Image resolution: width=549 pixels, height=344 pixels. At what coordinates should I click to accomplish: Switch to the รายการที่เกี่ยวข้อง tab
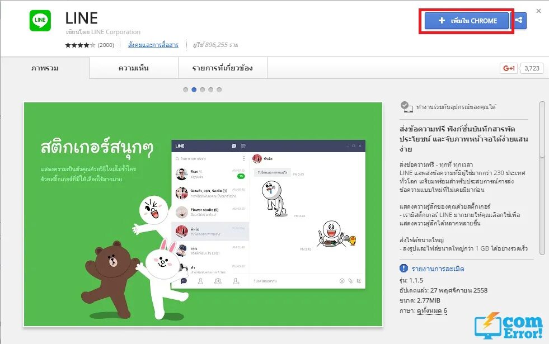pyautogui.click(x=223, y=68)
